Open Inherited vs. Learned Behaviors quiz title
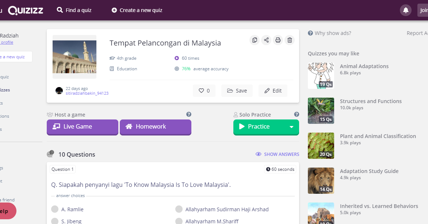 (379, 206)
